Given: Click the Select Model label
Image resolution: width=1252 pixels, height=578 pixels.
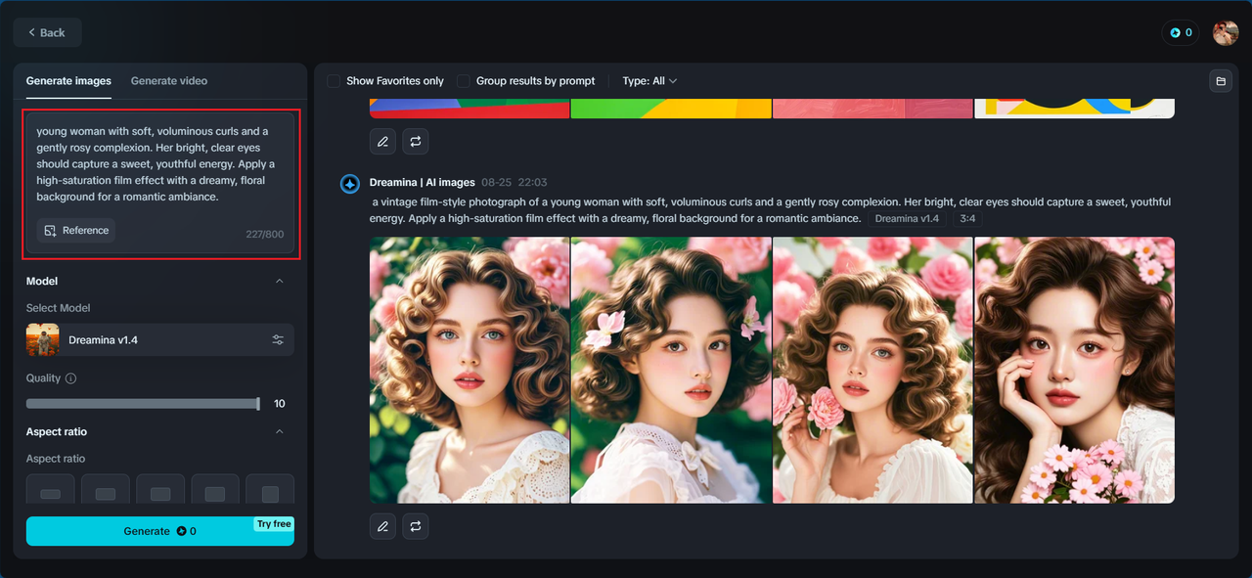Looking at the screenshot, I should point(58,308).
